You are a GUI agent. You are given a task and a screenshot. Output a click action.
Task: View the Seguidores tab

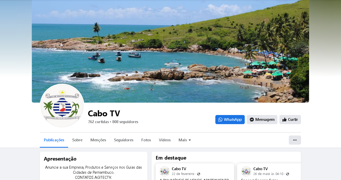click(124, 140)
